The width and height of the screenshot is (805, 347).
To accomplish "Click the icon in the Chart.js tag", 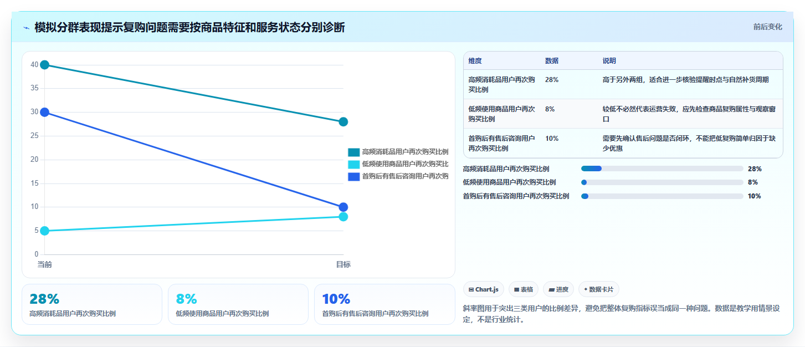I will (471, 289).
